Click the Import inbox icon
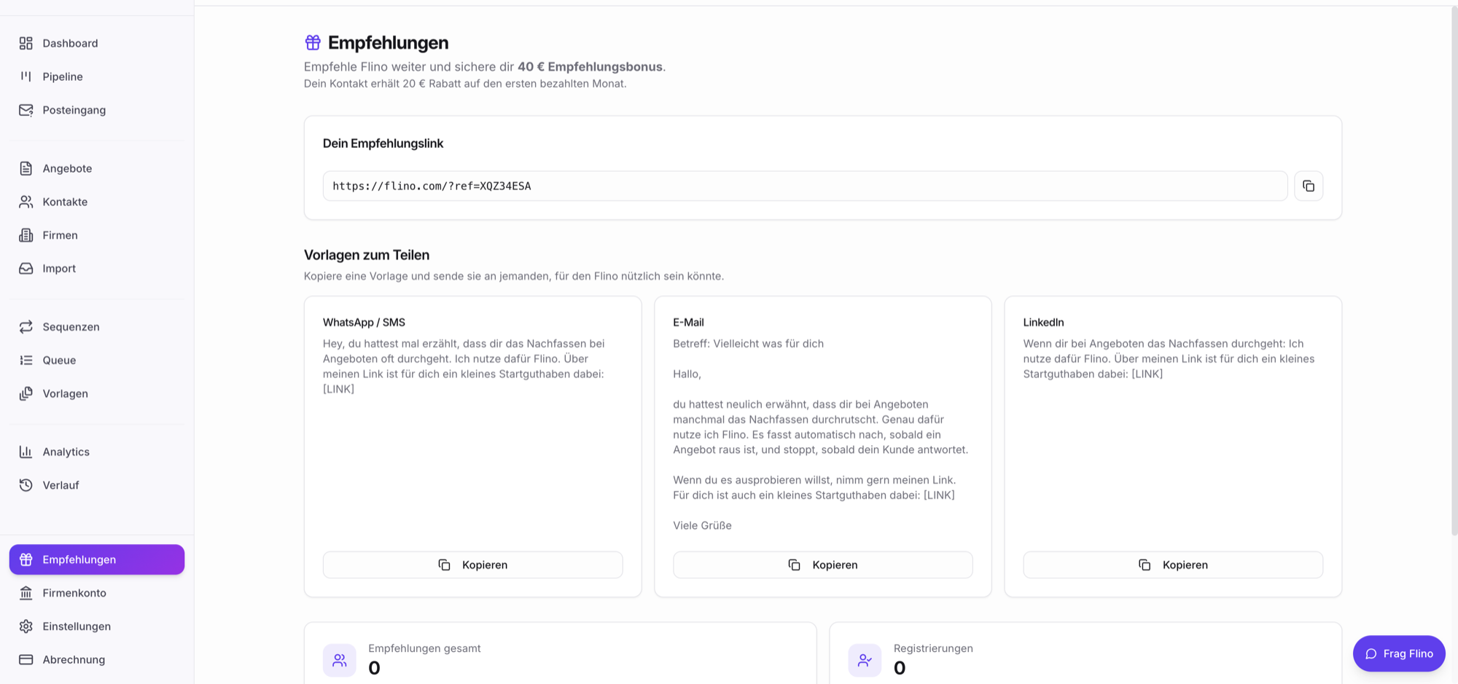 tap(26, 268)
